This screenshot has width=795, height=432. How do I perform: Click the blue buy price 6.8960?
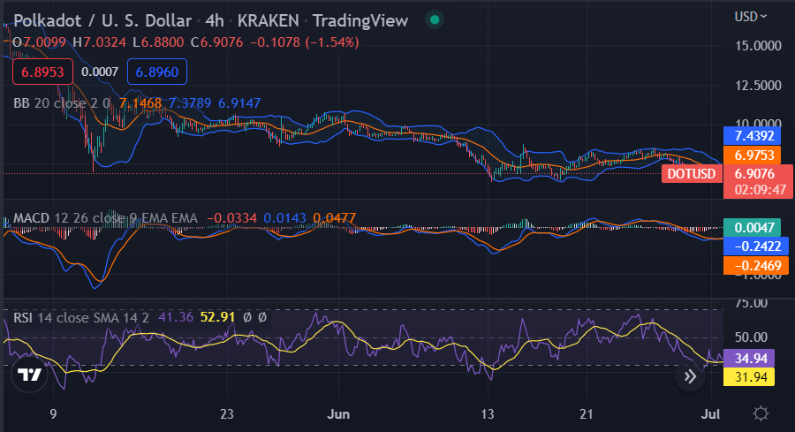[x=157, y=72]
